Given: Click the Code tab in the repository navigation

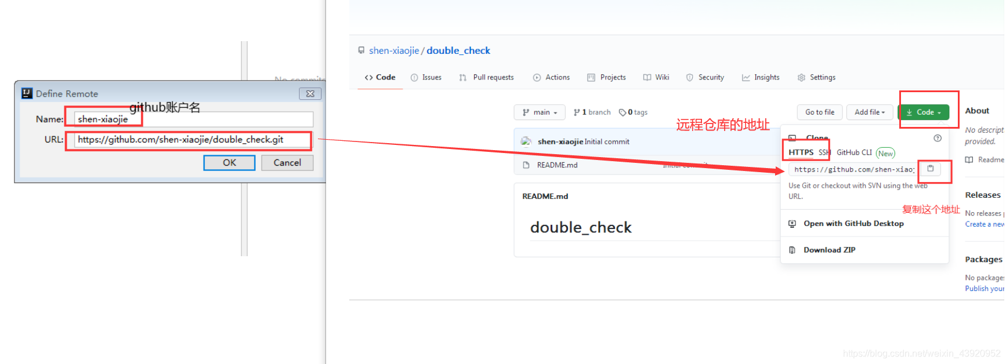Looking at the screenshot, I should (x=380, y=77).
